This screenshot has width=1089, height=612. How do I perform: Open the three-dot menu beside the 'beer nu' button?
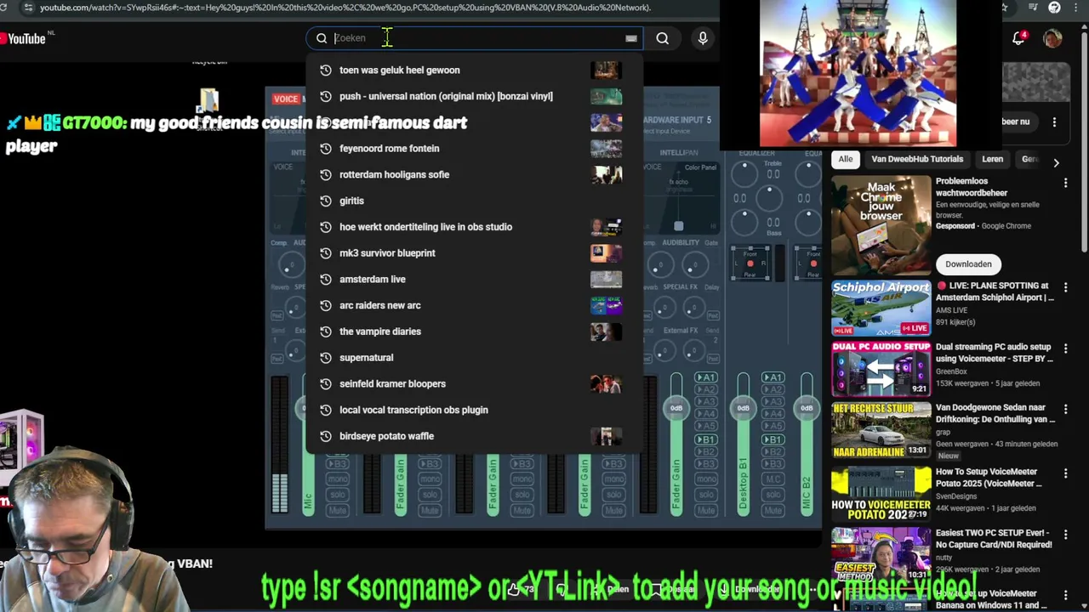click(x=1054, y=122)
